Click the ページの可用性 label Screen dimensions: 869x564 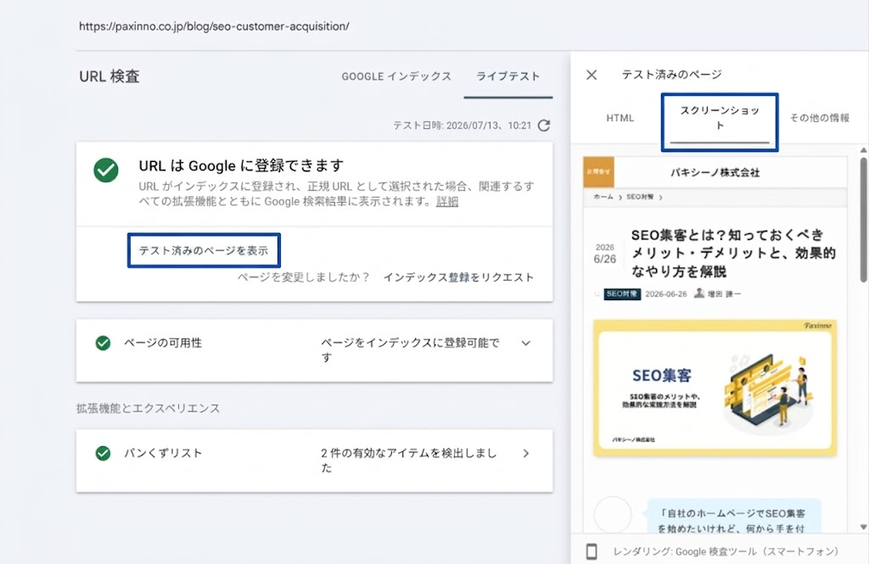[x=163, y=343]
